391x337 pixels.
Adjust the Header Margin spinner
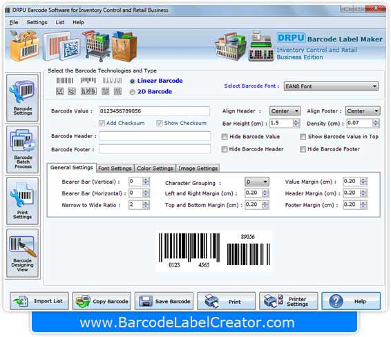click(363, 193)
